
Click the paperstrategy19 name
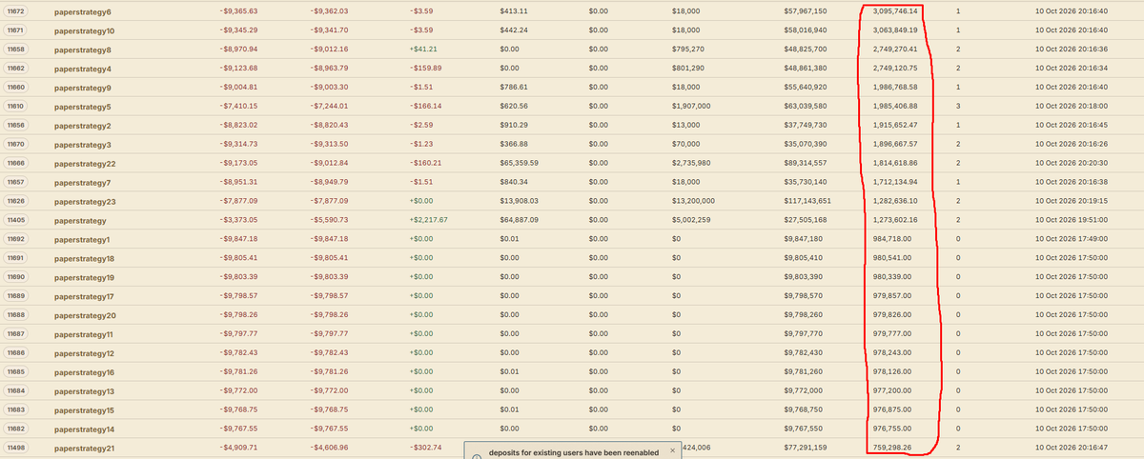coord(85,277)
